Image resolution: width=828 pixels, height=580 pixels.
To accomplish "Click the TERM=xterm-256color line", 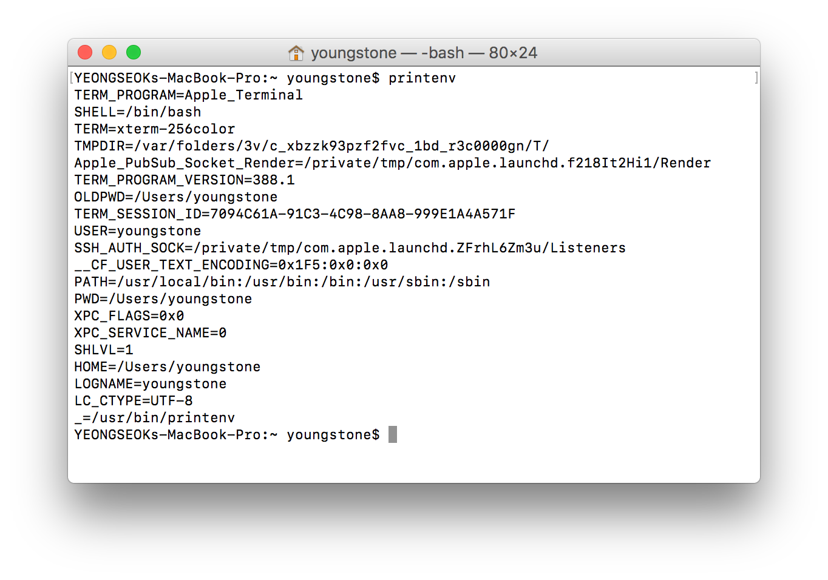I will [154, 129].
